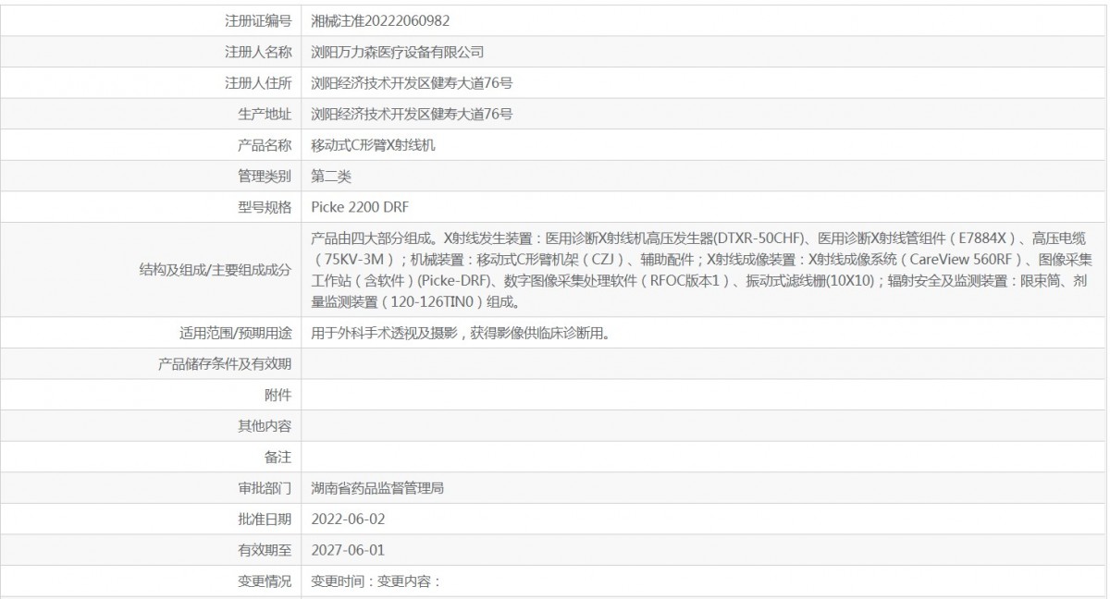The height and width of the screenshot is (599, 1110).
Task: Select the 管理类别 label
Action: tap(265, 176)
